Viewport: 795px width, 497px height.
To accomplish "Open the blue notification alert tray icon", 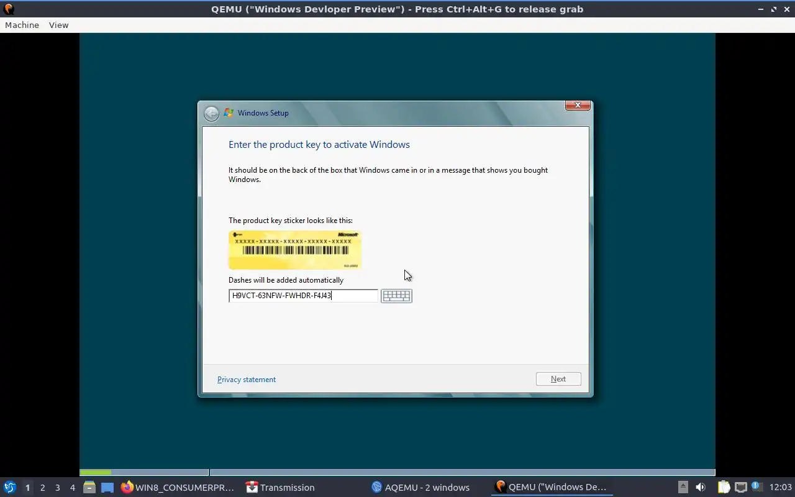I will coord(756,486).
